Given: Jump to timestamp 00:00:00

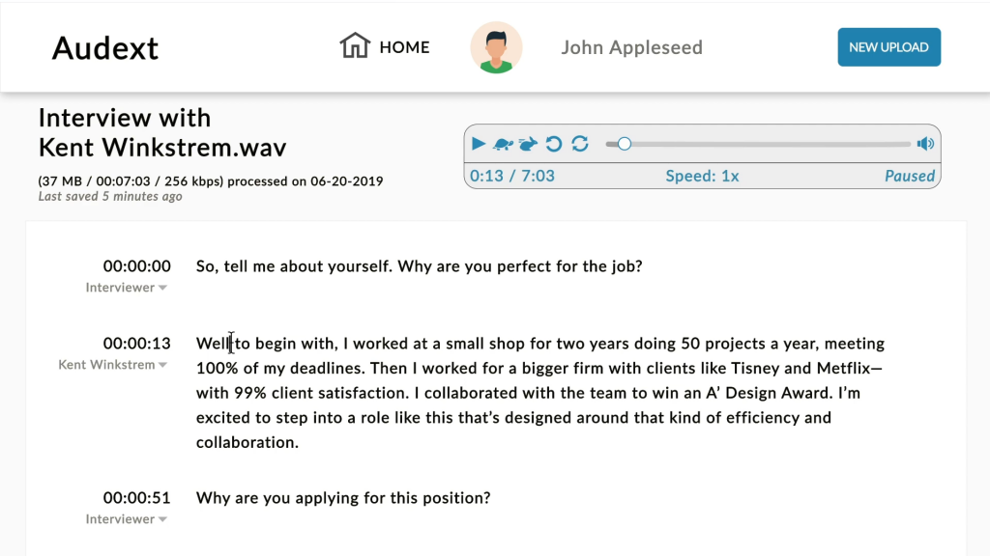Looking at the screenshot, I should pyautogui.click(x=137, y=266).
